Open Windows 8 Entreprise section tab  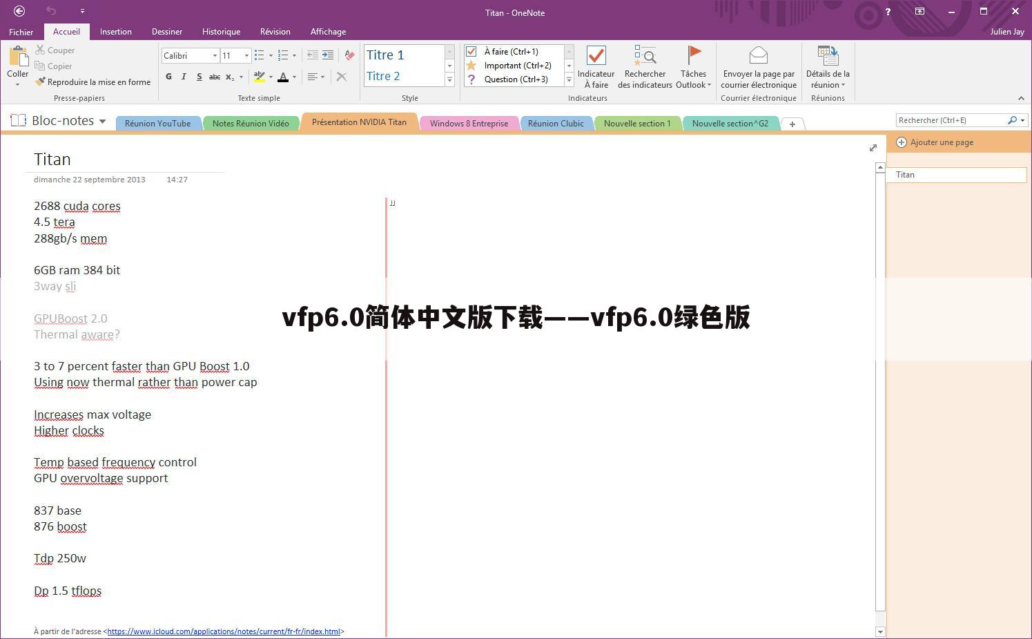click(x=469, y=123)
